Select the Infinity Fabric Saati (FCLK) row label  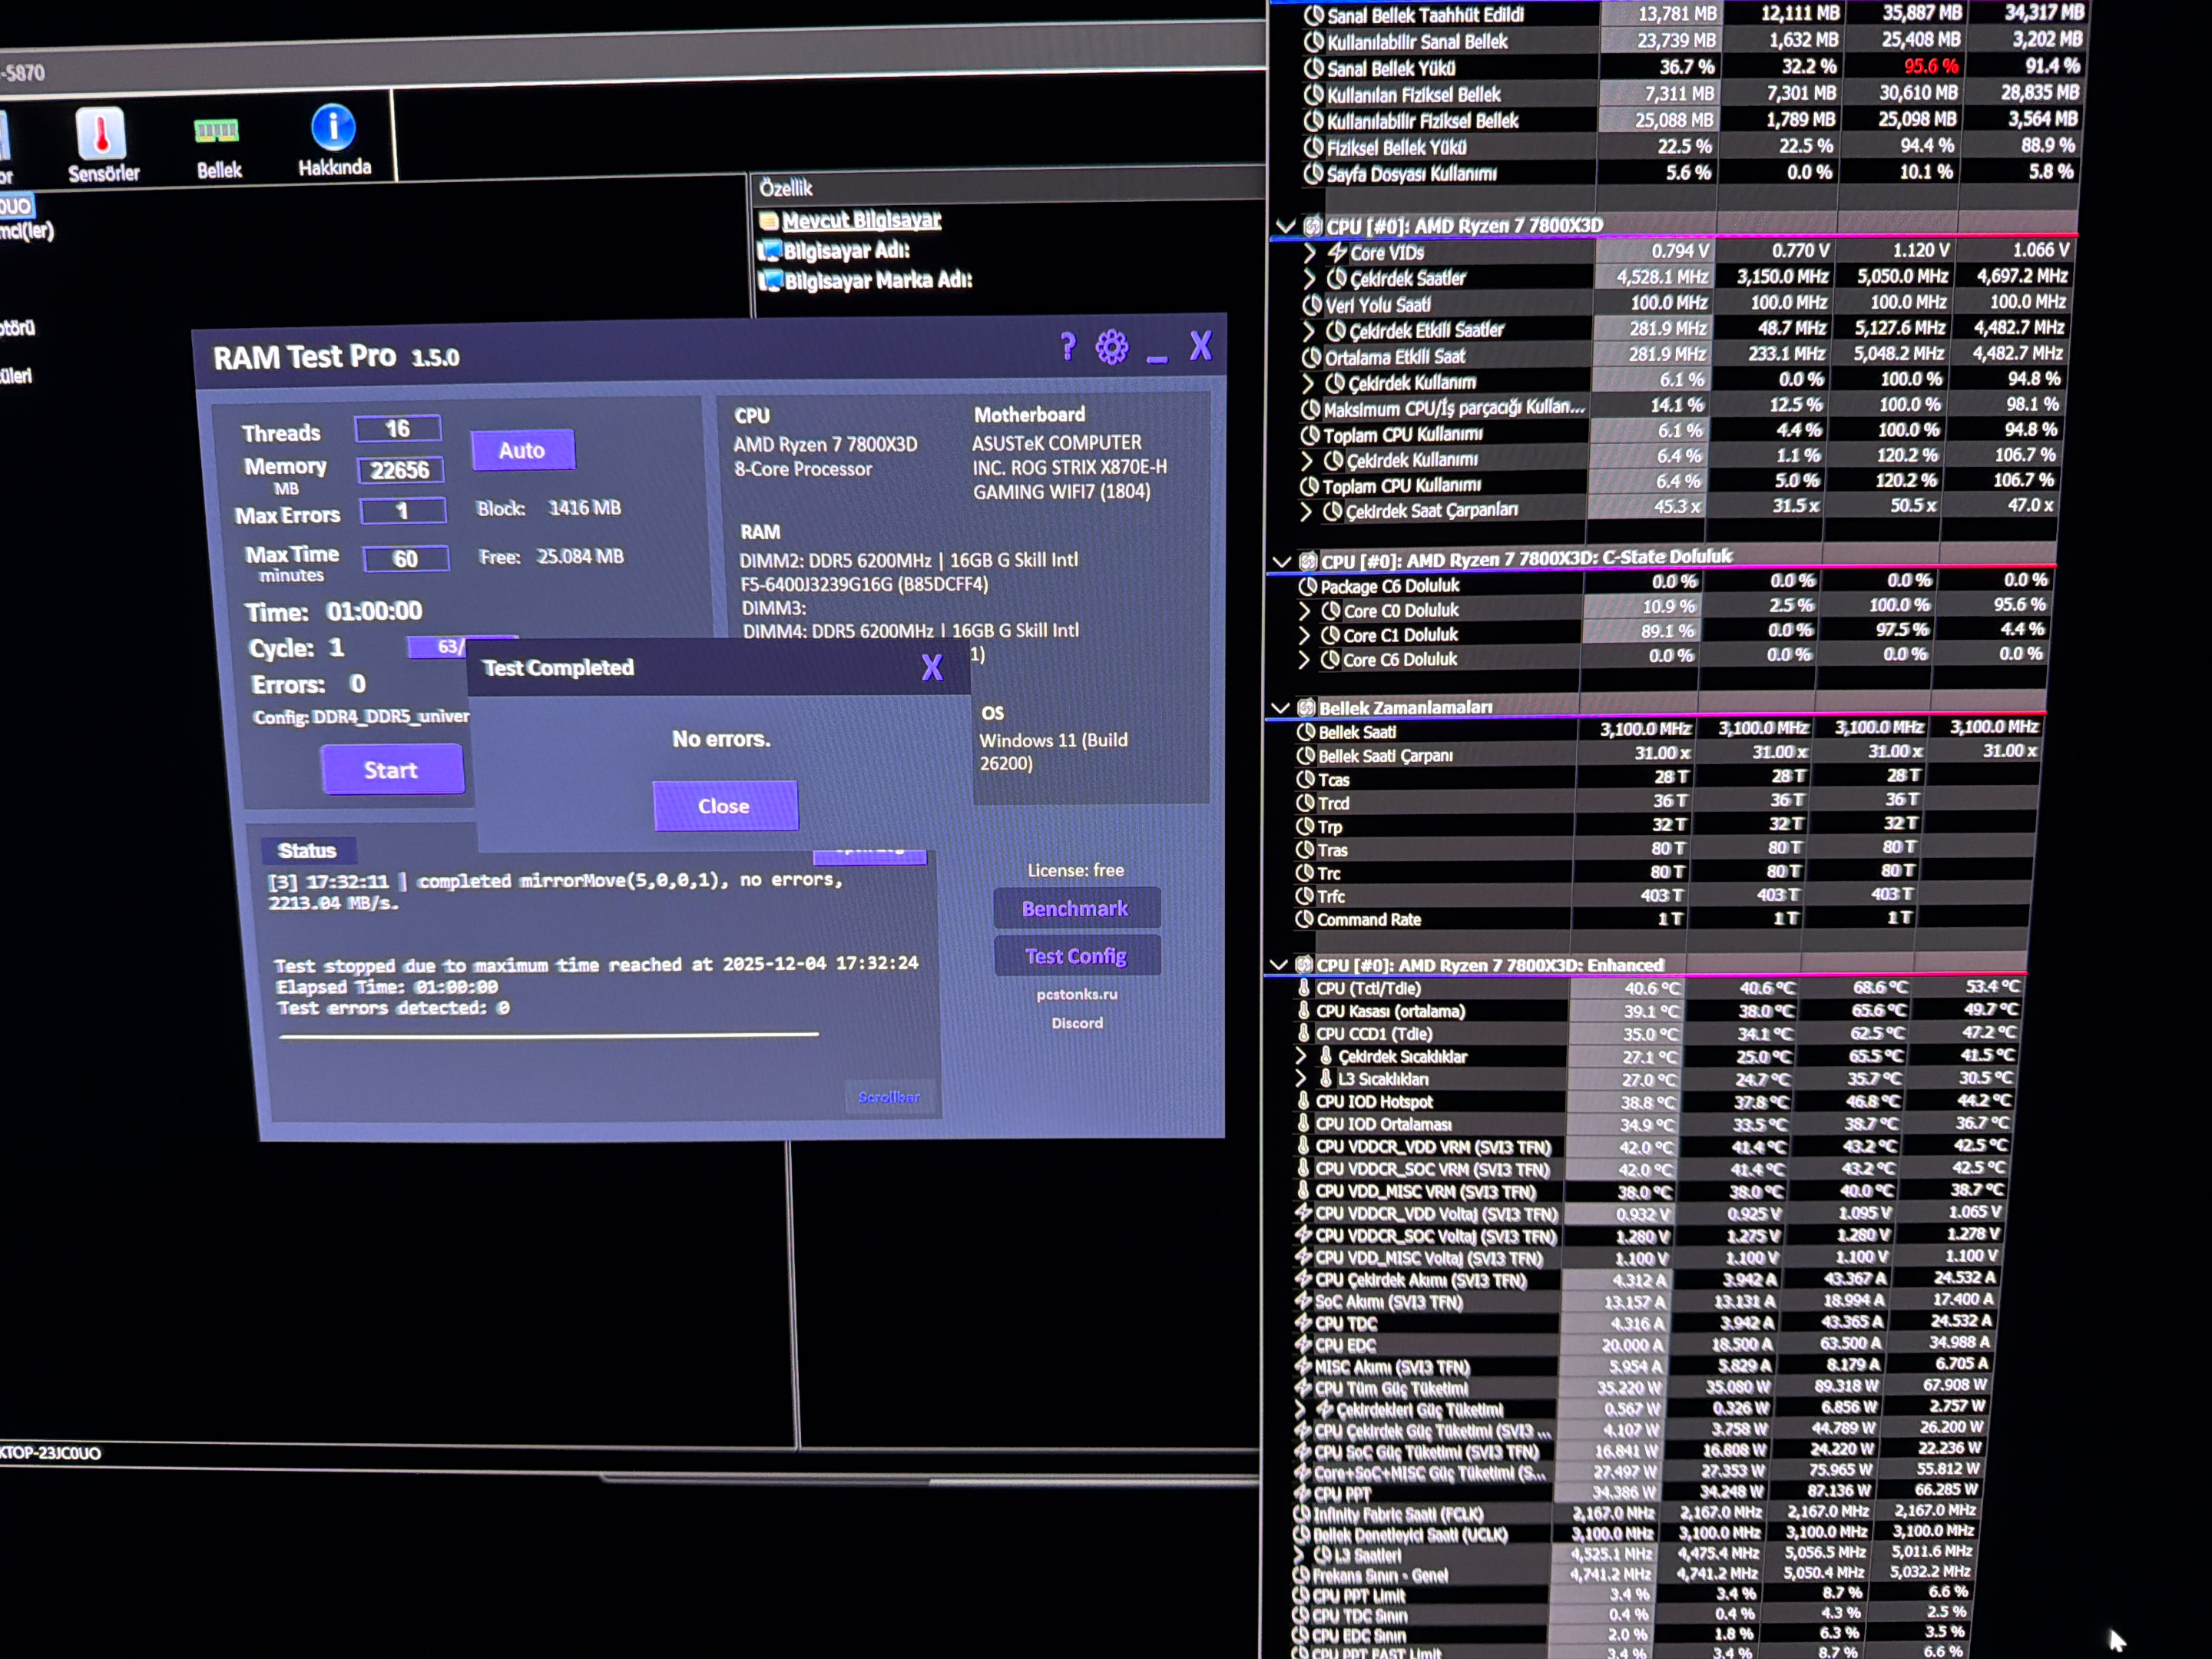1398,1514
